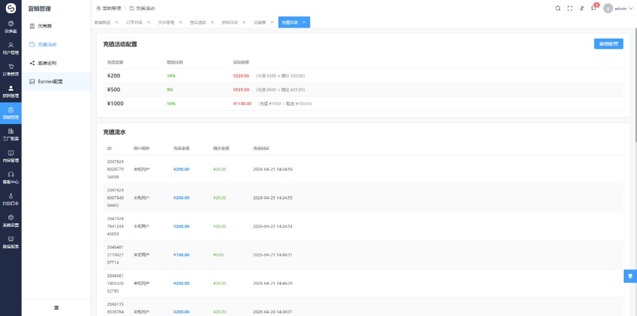Open Banner配置 submenu item
This screenshot has height=316, width=637.
click(56, 82)
